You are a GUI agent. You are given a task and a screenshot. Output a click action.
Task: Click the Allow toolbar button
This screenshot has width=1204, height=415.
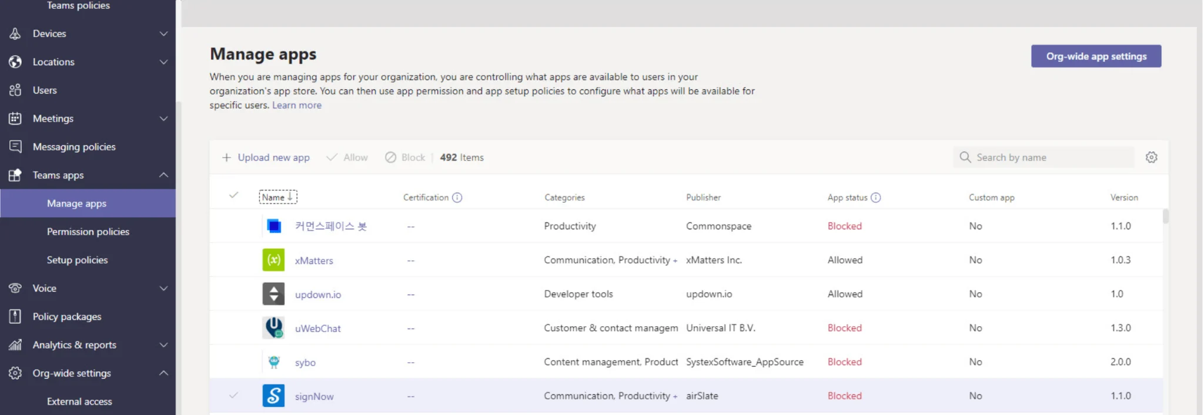click(x=347, y=158)
